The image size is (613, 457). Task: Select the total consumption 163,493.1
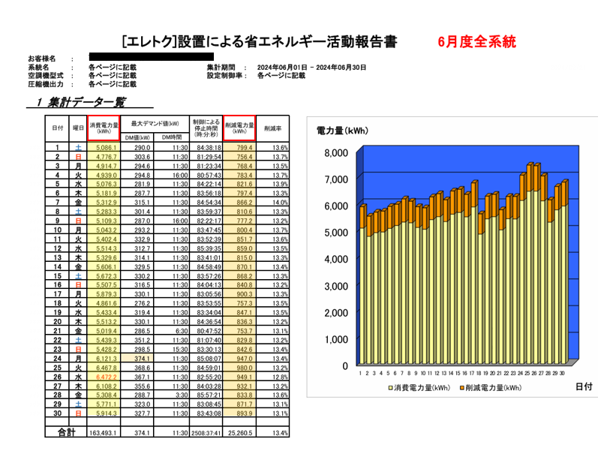point(103,433)
